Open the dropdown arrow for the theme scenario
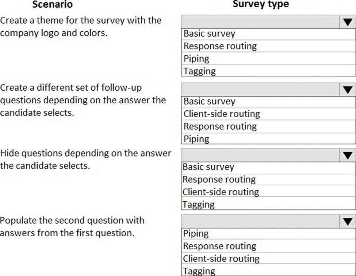The width and height of the screenshot is (356, 276). tap(347, 22)
